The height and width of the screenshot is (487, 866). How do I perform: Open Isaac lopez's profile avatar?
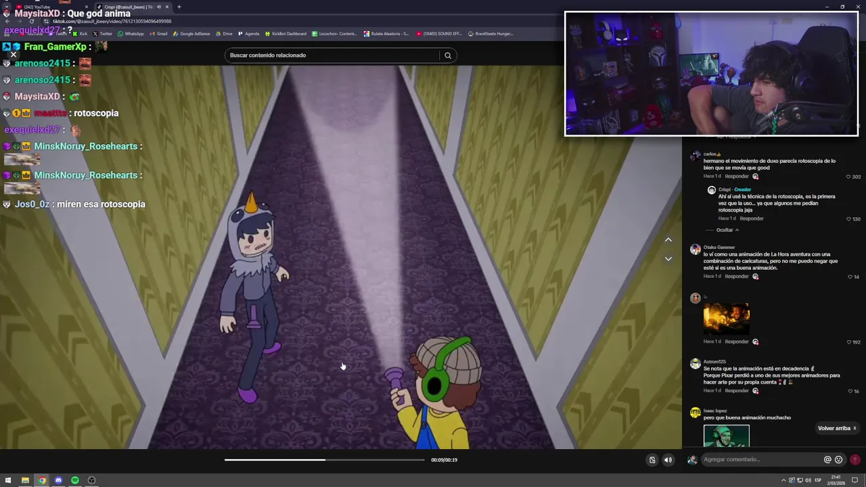click(x=695, y=413)
